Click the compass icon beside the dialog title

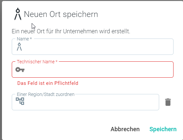[x=18, y=14]
